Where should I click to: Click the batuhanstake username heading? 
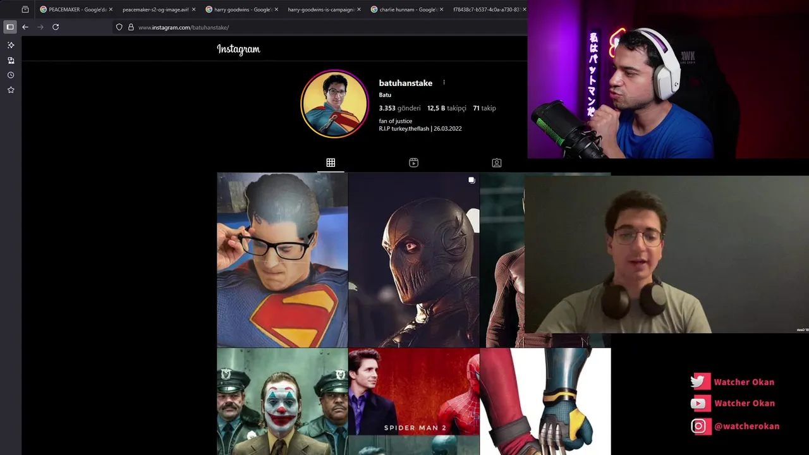click(x=406, y=83)
